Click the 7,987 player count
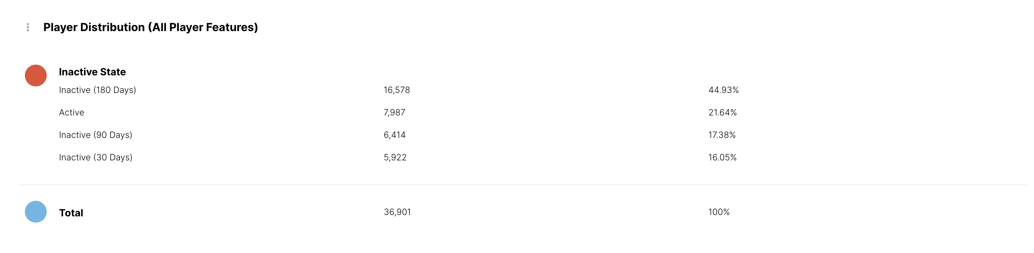The height and width of the screenshot is (253, 1034). [394, 112]
